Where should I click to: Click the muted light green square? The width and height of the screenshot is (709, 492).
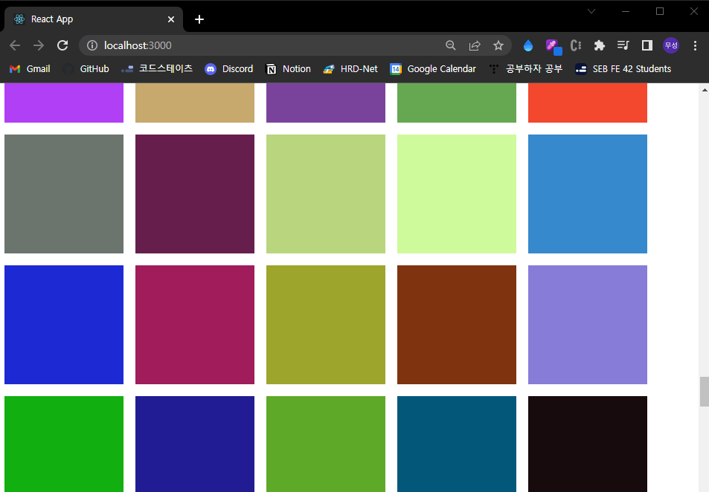pos(326,194)
